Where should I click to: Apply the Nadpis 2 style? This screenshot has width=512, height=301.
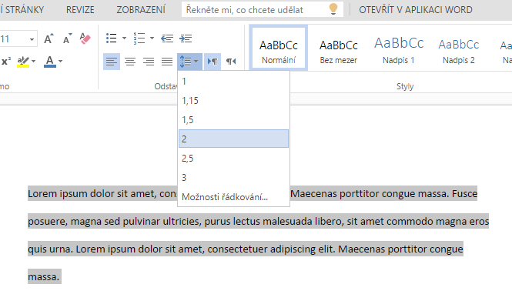click(x=458, y=48)
